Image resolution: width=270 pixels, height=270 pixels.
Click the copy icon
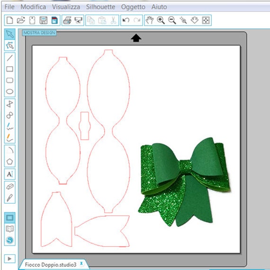91,20
